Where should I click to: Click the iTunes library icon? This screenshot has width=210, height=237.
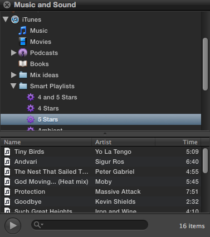point(15,19)
